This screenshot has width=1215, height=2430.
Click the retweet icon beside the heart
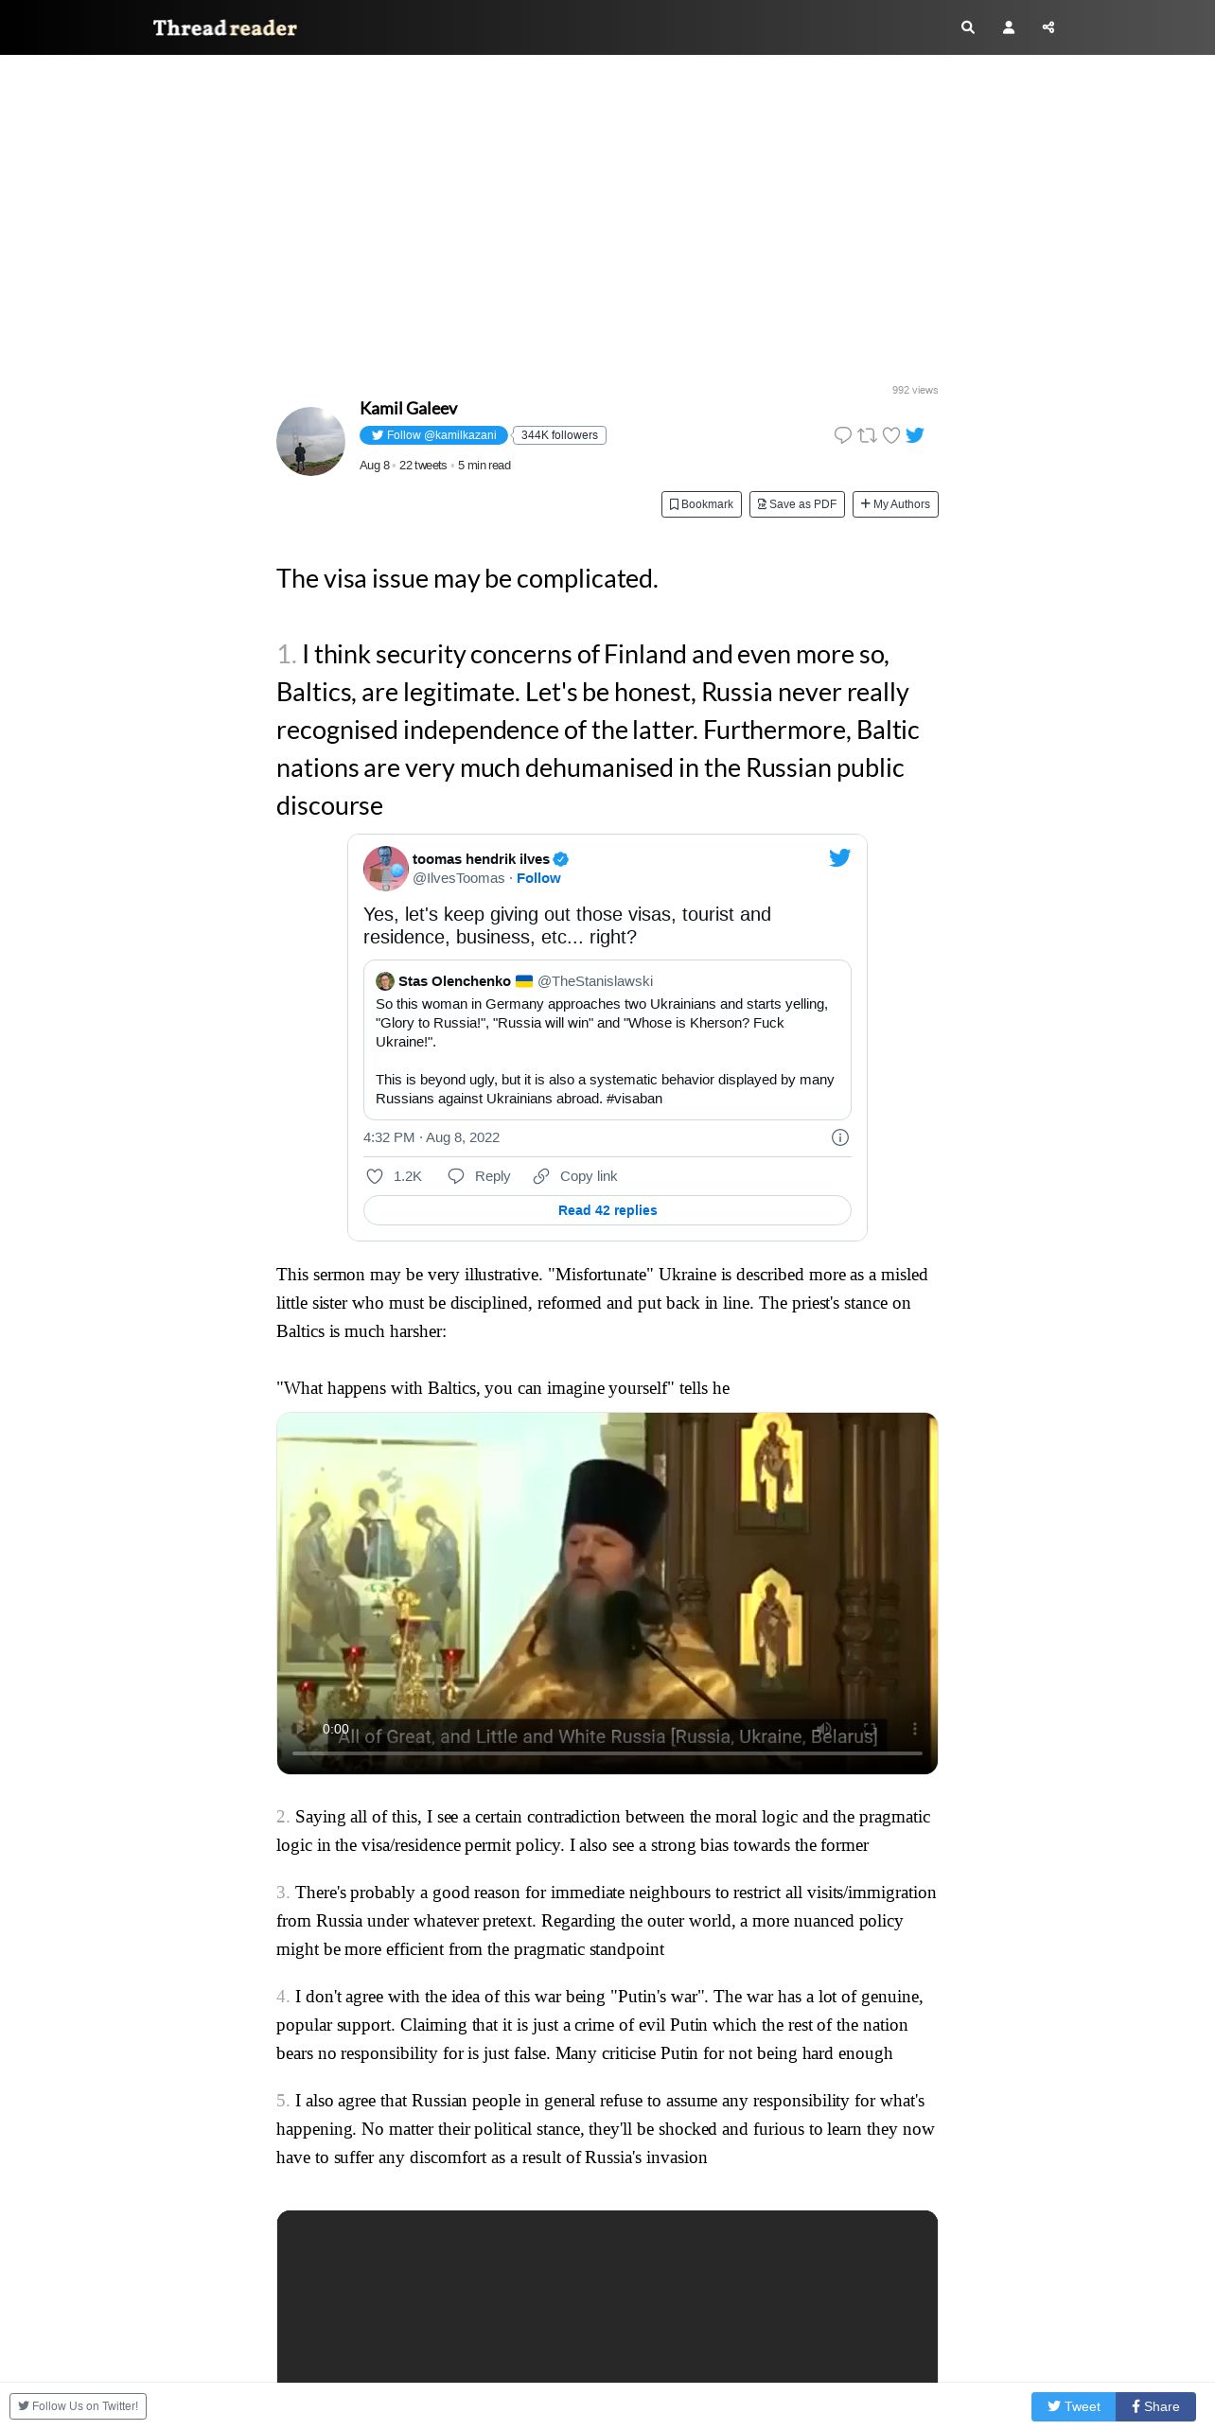[x=867, y=435]
